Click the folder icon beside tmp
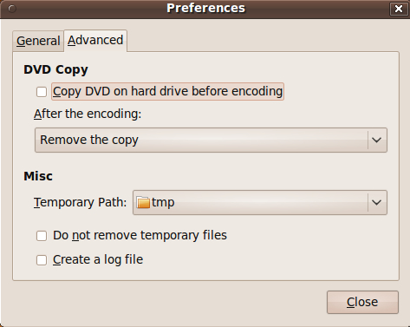 (143, 202)
